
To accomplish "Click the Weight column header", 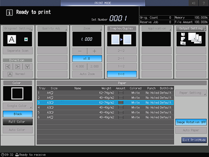I will 106,88.
